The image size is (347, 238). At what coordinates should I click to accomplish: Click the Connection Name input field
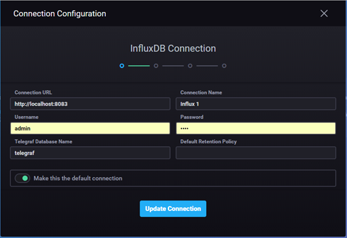[x=256, y=104]
